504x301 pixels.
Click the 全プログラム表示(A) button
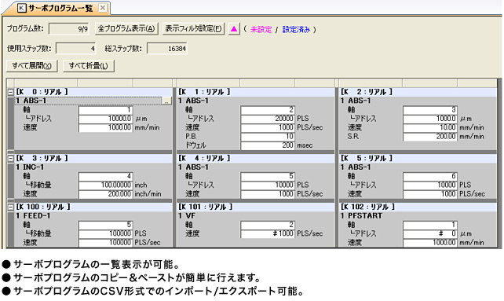126,28
